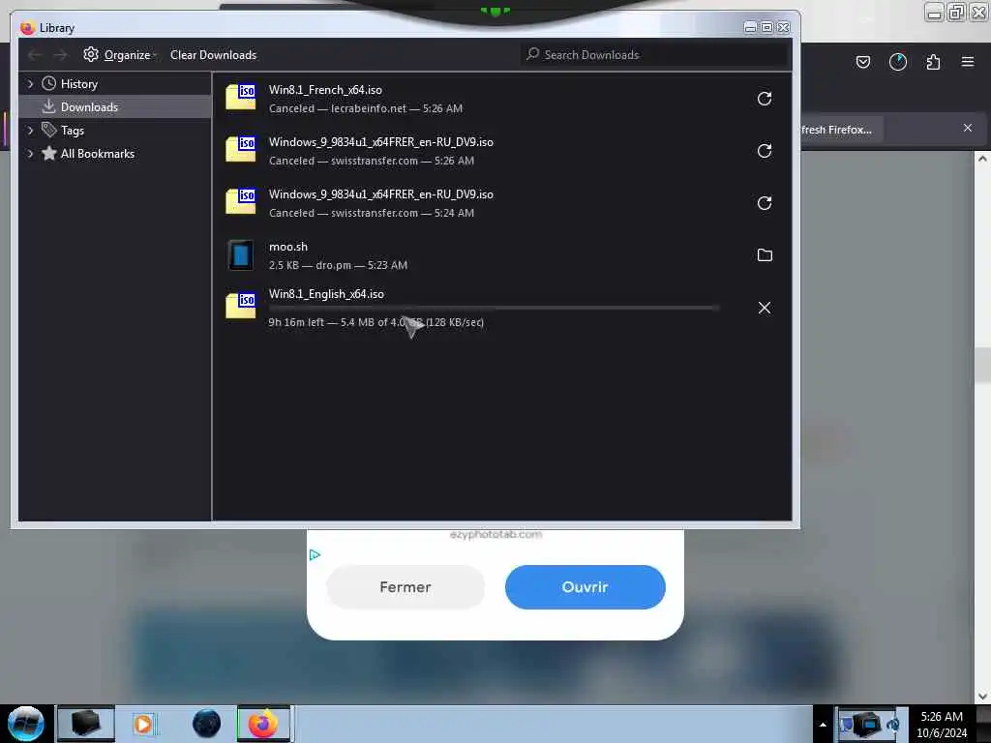Open the Windows Start button
The width and height of the screenshot is (991, 743).
click(26, 724)
